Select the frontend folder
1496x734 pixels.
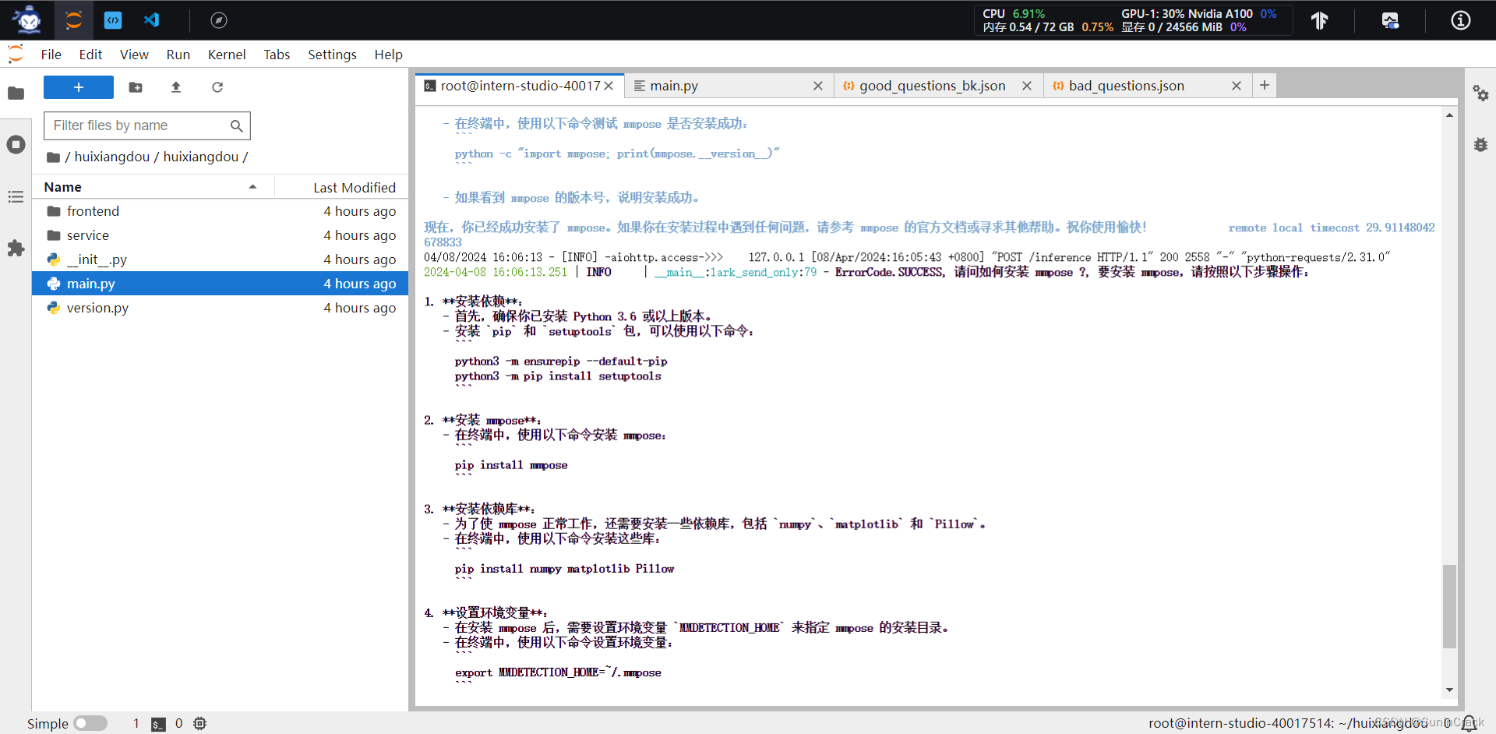click(221, 211)
